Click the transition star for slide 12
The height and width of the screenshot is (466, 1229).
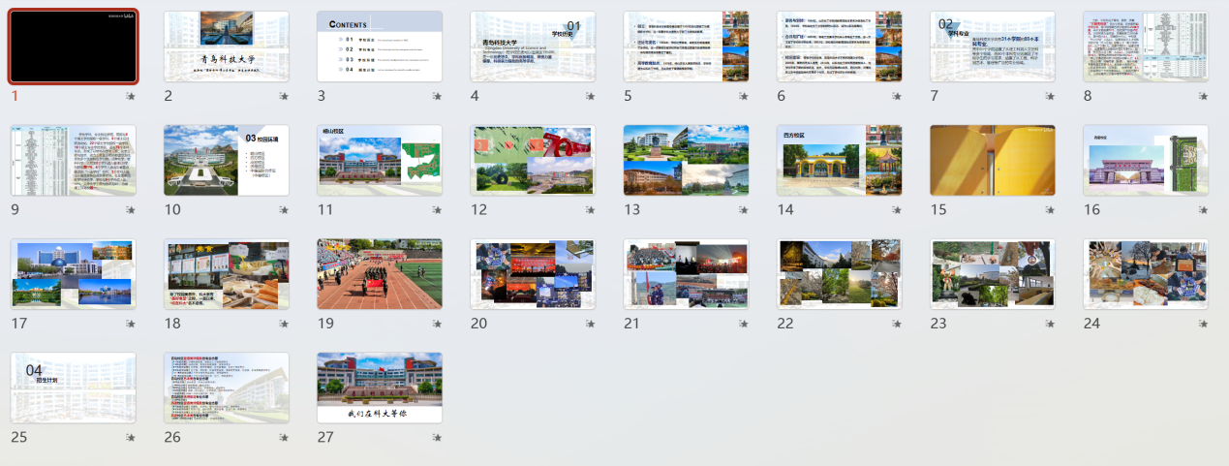click(590, 210)
